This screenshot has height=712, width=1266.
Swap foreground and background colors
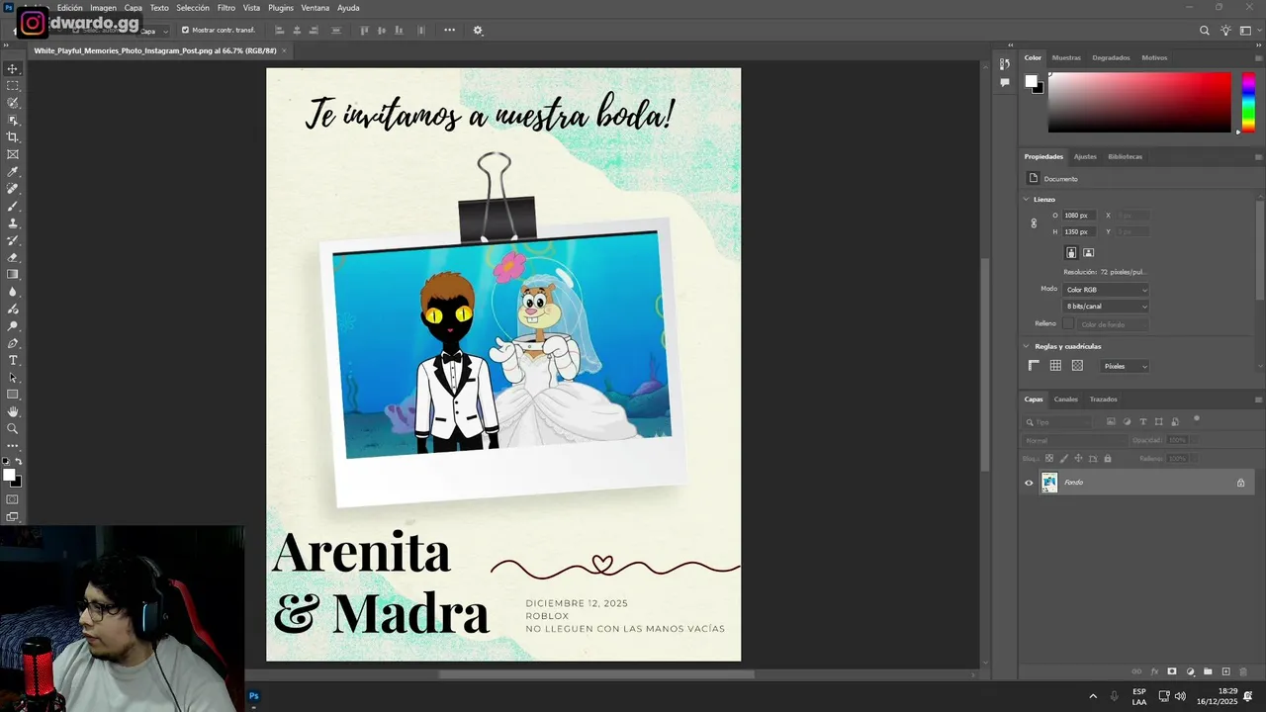click(19, 462)
